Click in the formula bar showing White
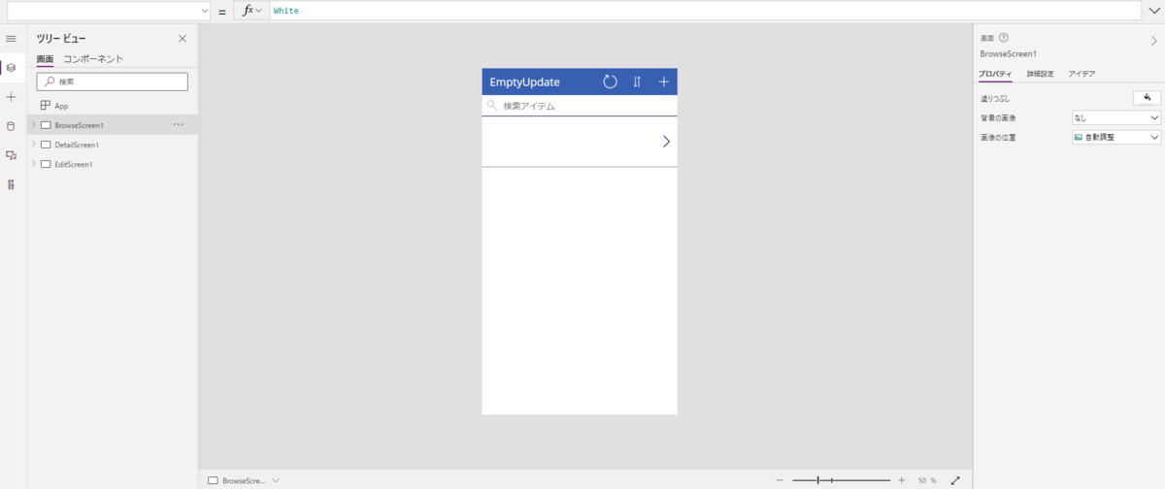The image size is (1165, 489). tap(706, 11)
